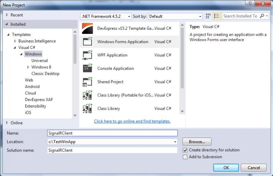Select the Classic Desktop tree item

click(45, 73)
